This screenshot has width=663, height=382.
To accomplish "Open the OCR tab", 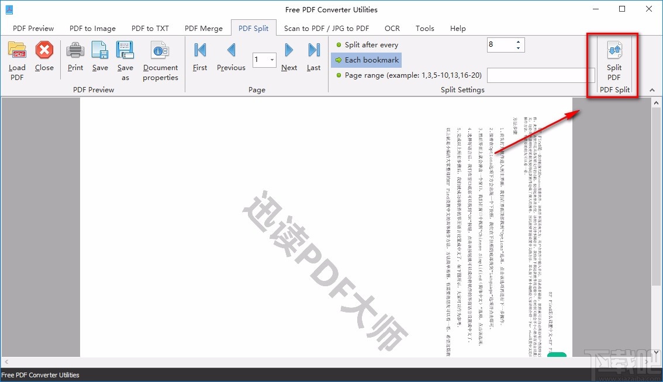I will [392, 28].
